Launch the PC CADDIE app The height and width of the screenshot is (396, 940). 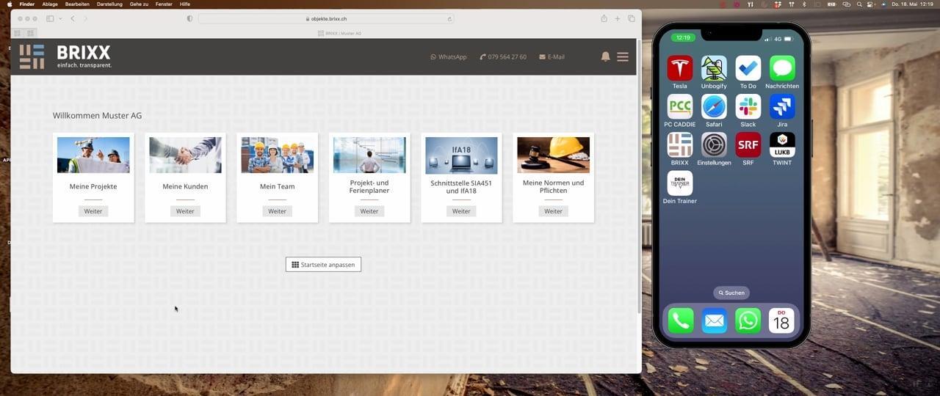[680, 106]
